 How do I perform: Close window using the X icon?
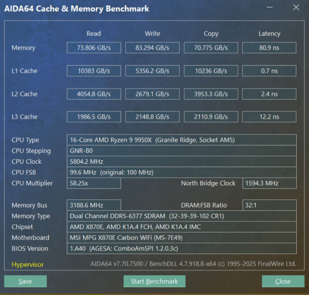pos(296,7)
